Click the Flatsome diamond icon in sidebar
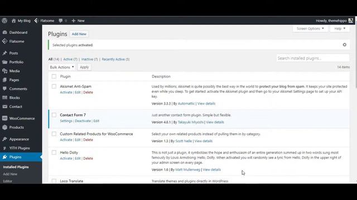The height and width of the screenshot is (200, 357). (x=4, y=41)
